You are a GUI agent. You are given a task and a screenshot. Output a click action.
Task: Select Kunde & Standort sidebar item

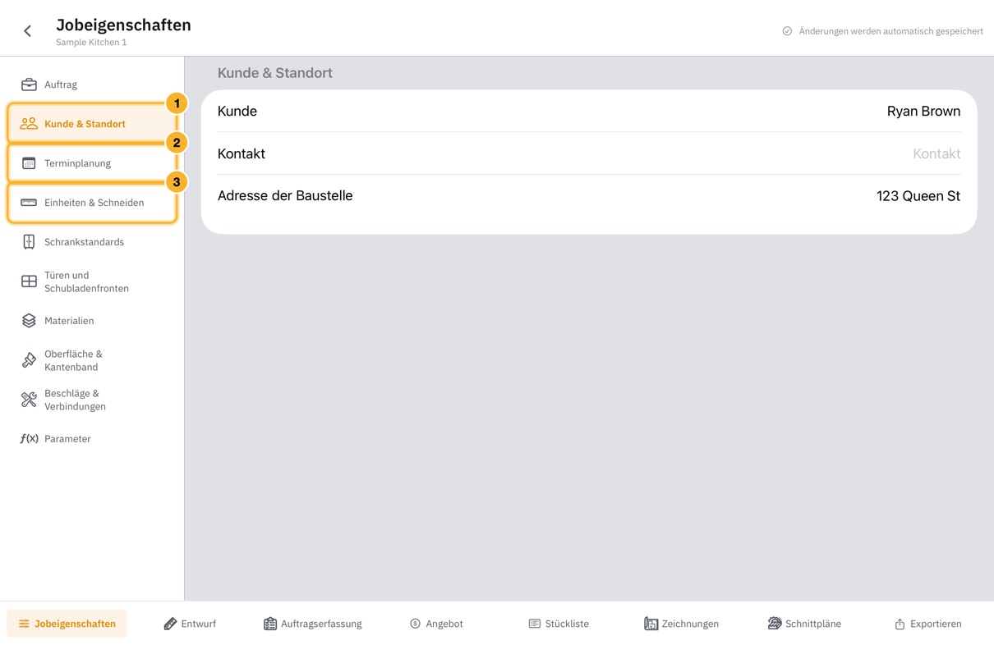coord(92,124)
